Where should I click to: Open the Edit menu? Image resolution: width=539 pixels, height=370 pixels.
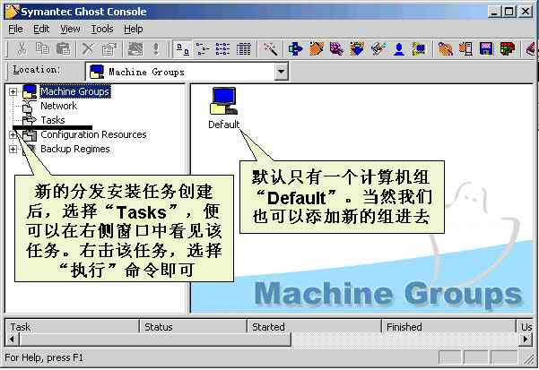coord(41,30)
